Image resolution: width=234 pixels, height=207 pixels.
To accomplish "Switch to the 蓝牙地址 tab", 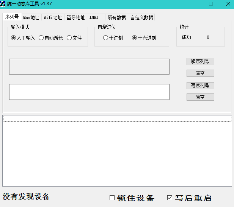I will click(76, 17).
